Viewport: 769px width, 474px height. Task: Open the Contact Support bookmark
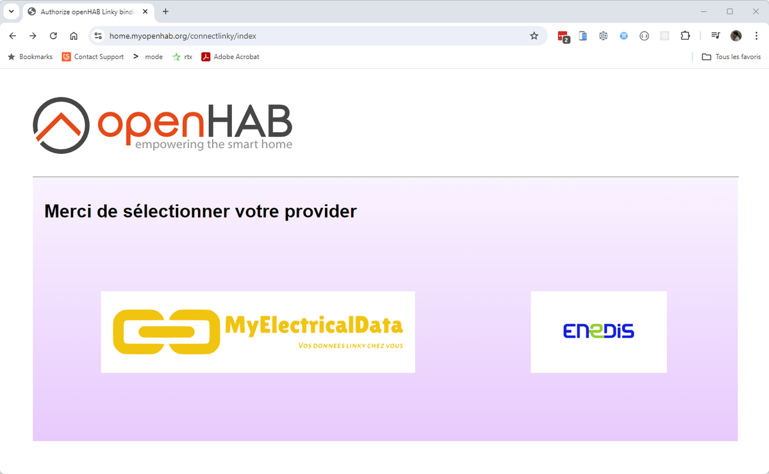point(93,56)
